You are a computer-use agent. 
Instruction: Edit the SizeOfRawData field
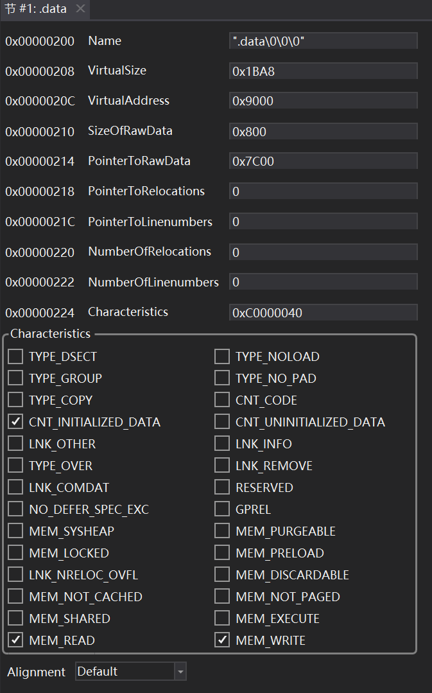(323, 132)
